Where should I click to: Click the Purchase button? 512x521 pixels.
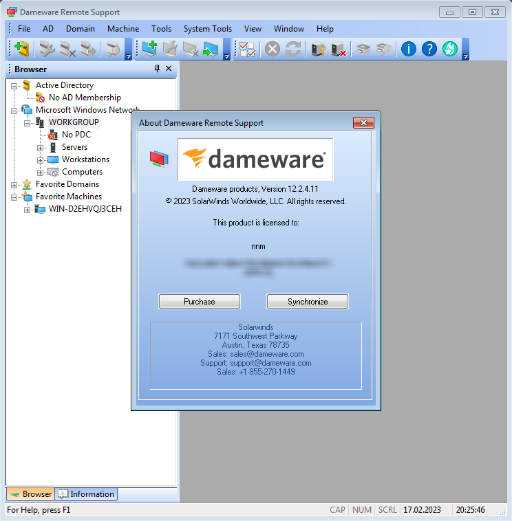pos(200,302)
